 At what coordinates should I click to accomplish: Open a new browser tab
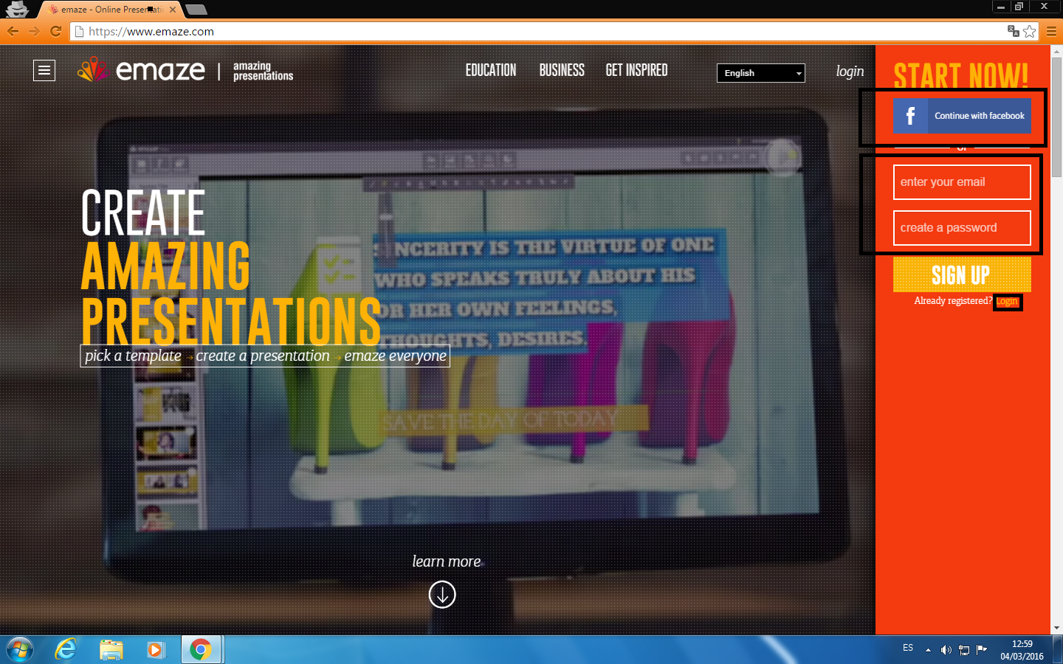[196, 10]
